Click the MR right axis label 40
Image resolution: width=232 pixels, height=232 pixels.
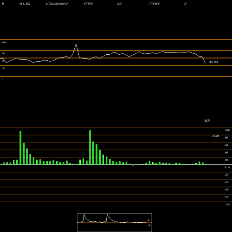[x=226, y=153]
